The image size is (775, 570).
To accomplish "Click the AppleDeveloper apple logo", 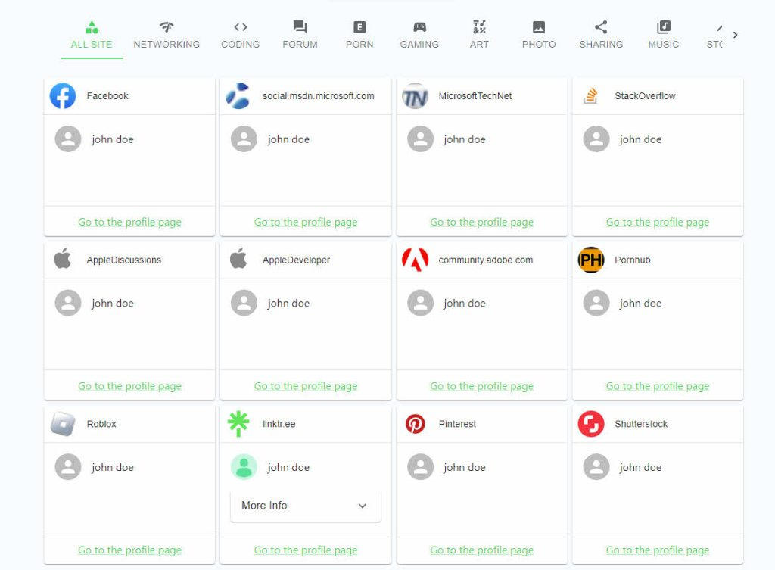I will pyautogui.click(x=238, y=259).
